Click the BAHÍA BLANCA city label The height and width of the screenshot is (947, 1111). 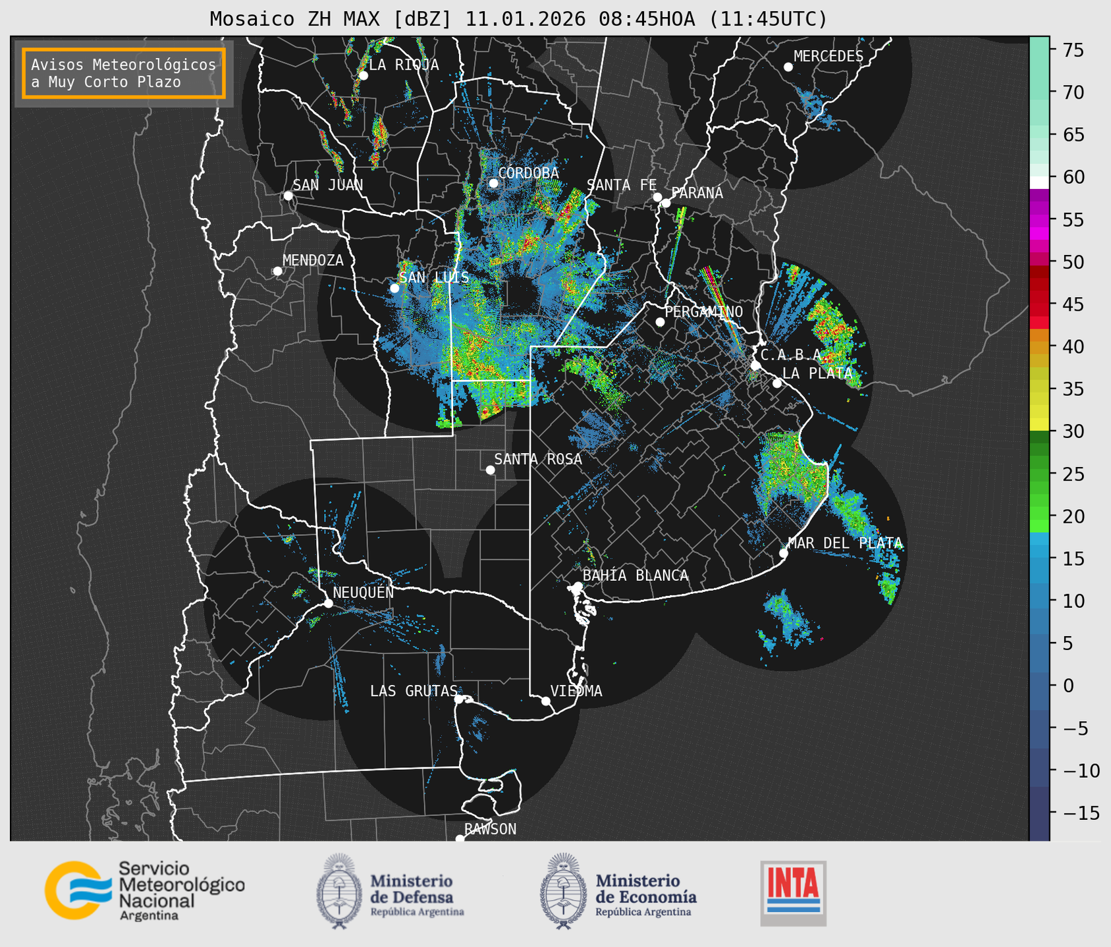[636, 576]
